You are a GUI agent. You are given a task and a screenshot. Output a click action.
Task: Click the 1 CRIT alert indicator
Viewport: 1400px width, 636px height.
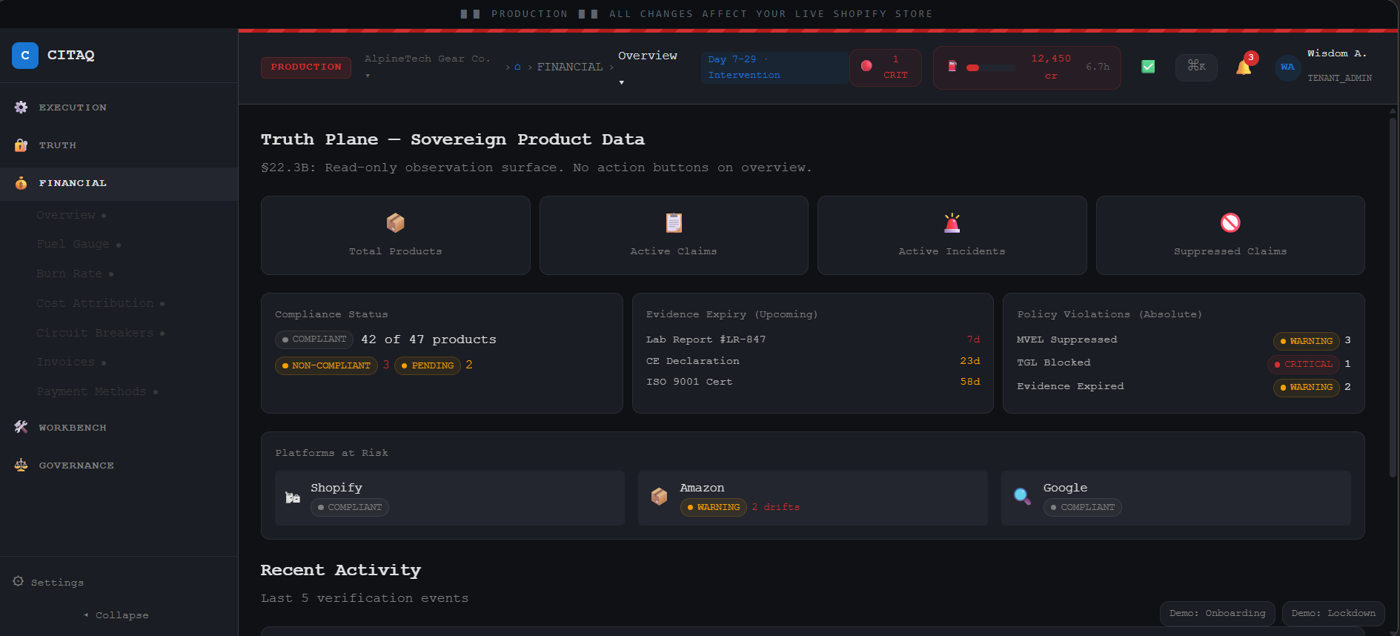click(886, 67)
